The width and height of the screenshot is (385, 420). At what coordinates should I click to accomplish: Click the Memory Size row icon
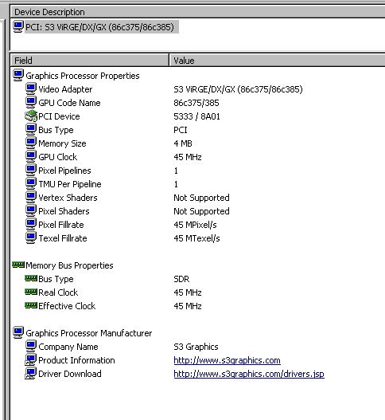tap(31, 143)
